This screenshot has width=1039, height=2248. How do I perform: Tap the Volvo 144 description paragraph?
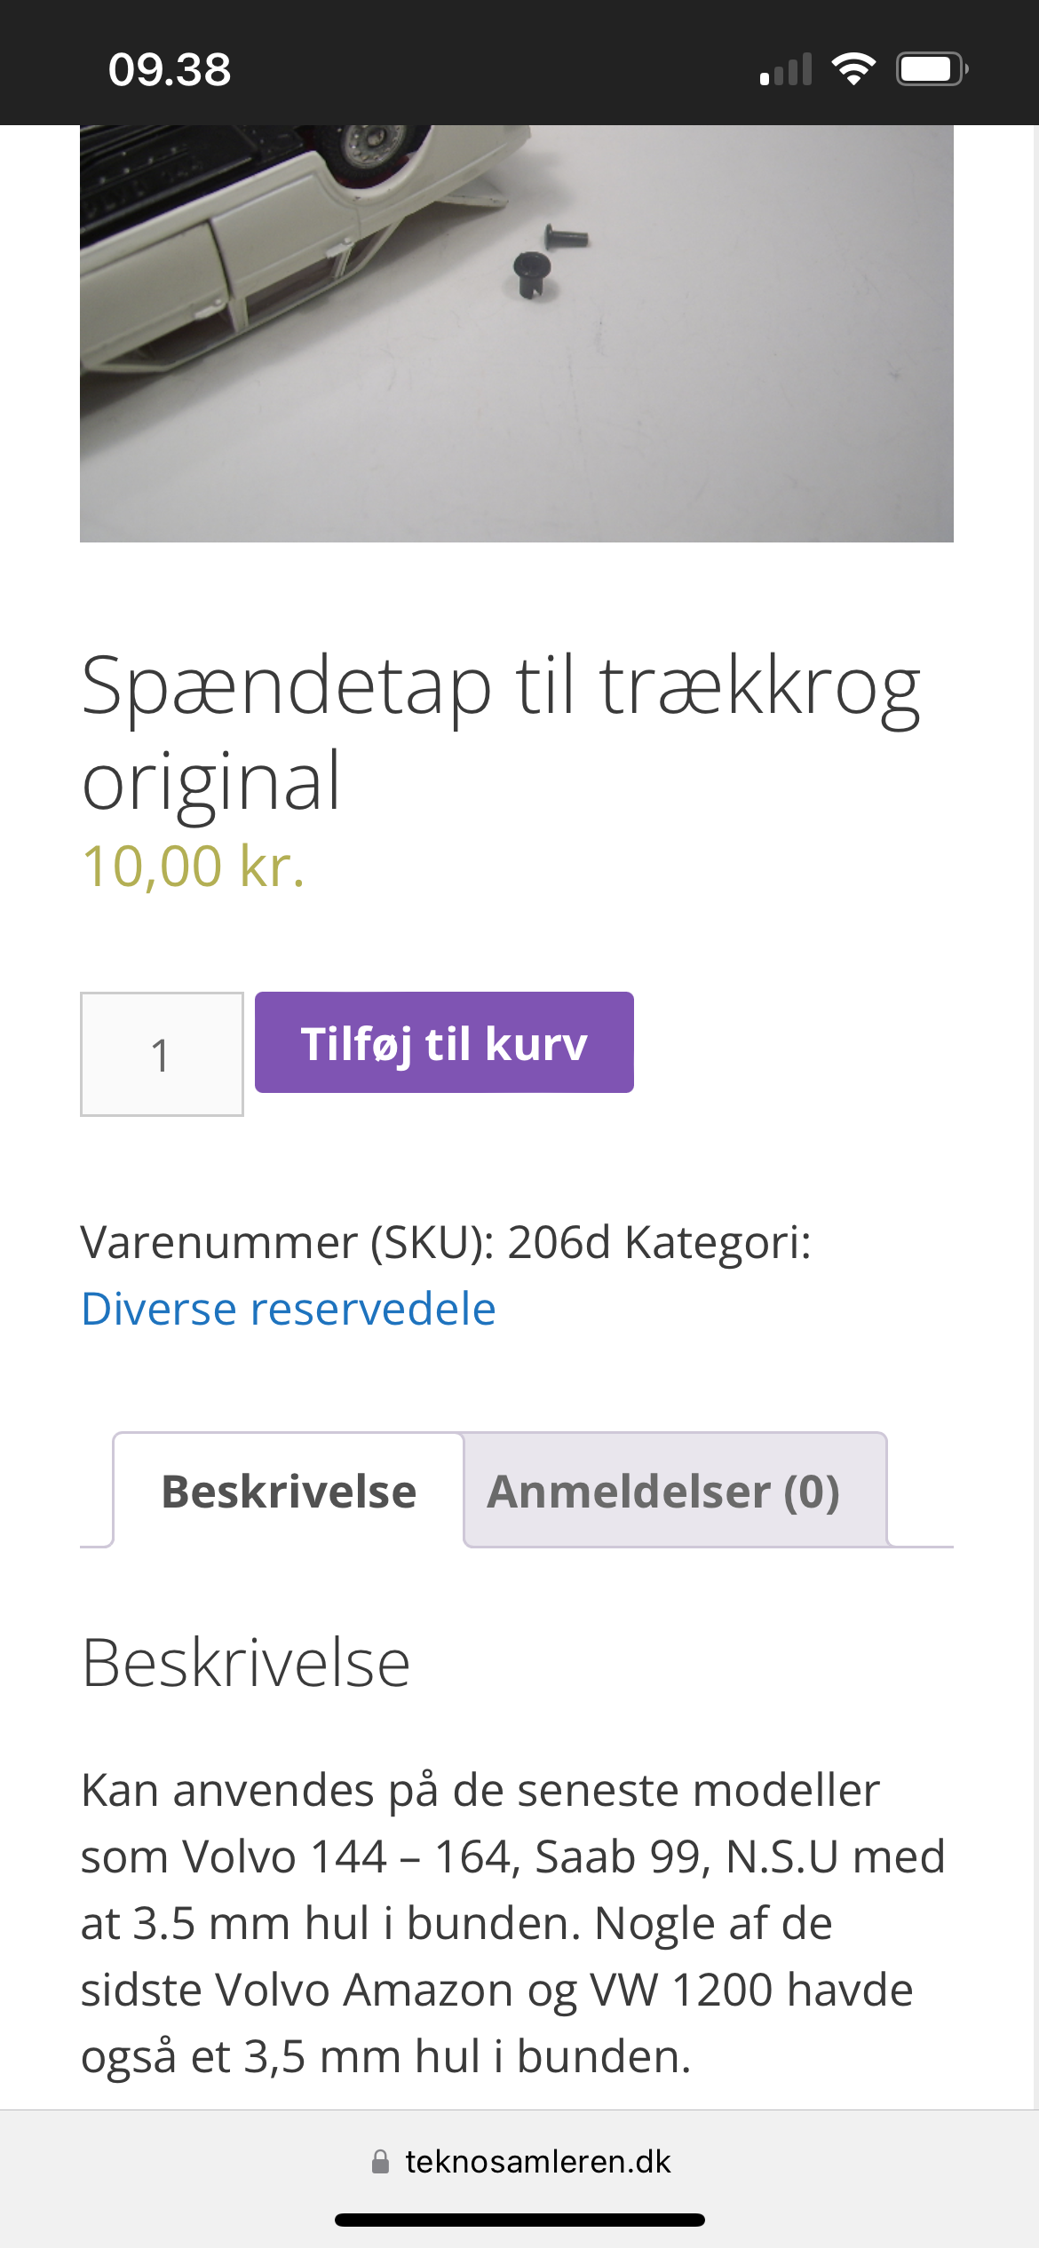(x=513, y=1923)
